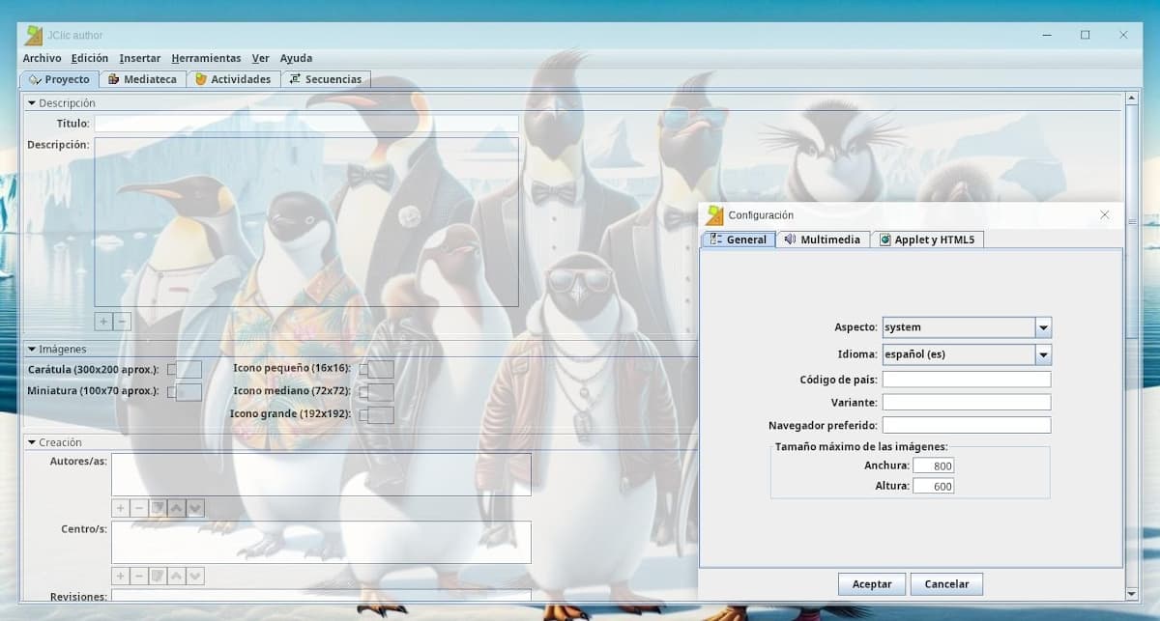Select the Multimedia tab in Configuración
1160x621 pixels.
pos(823,240)
